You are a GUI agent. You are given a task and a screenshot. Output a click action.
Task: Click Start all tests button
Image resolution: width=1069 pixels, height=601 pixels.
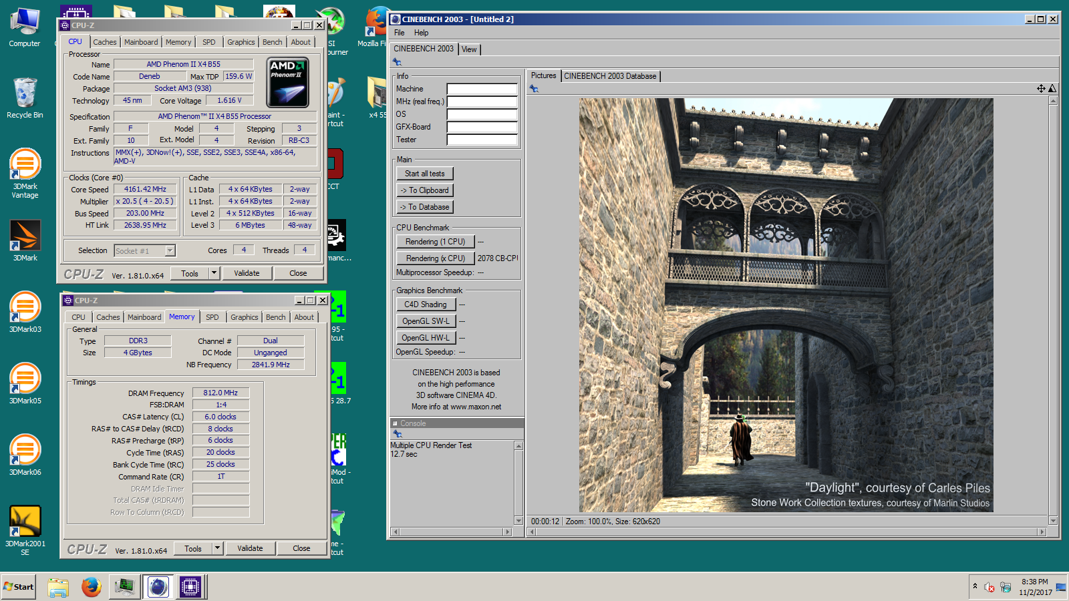point(424,174)
